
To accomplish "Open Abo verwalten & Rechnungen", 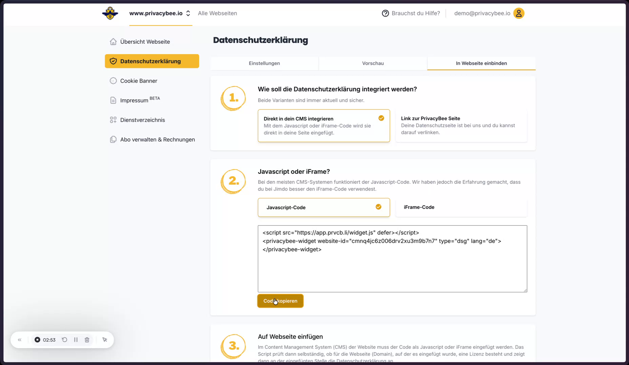I will tap(152, 139).
